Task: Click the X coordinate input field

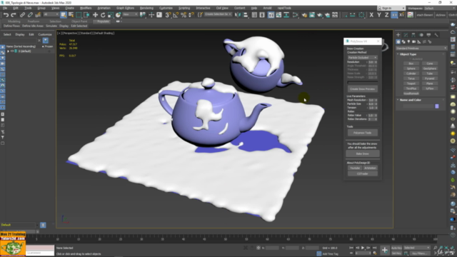Action: click(x=272, y=248)
